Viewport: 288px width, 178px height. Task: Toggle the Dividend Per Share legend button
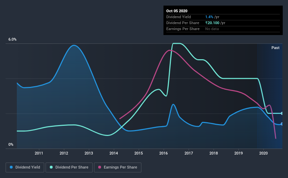point(69,167)
